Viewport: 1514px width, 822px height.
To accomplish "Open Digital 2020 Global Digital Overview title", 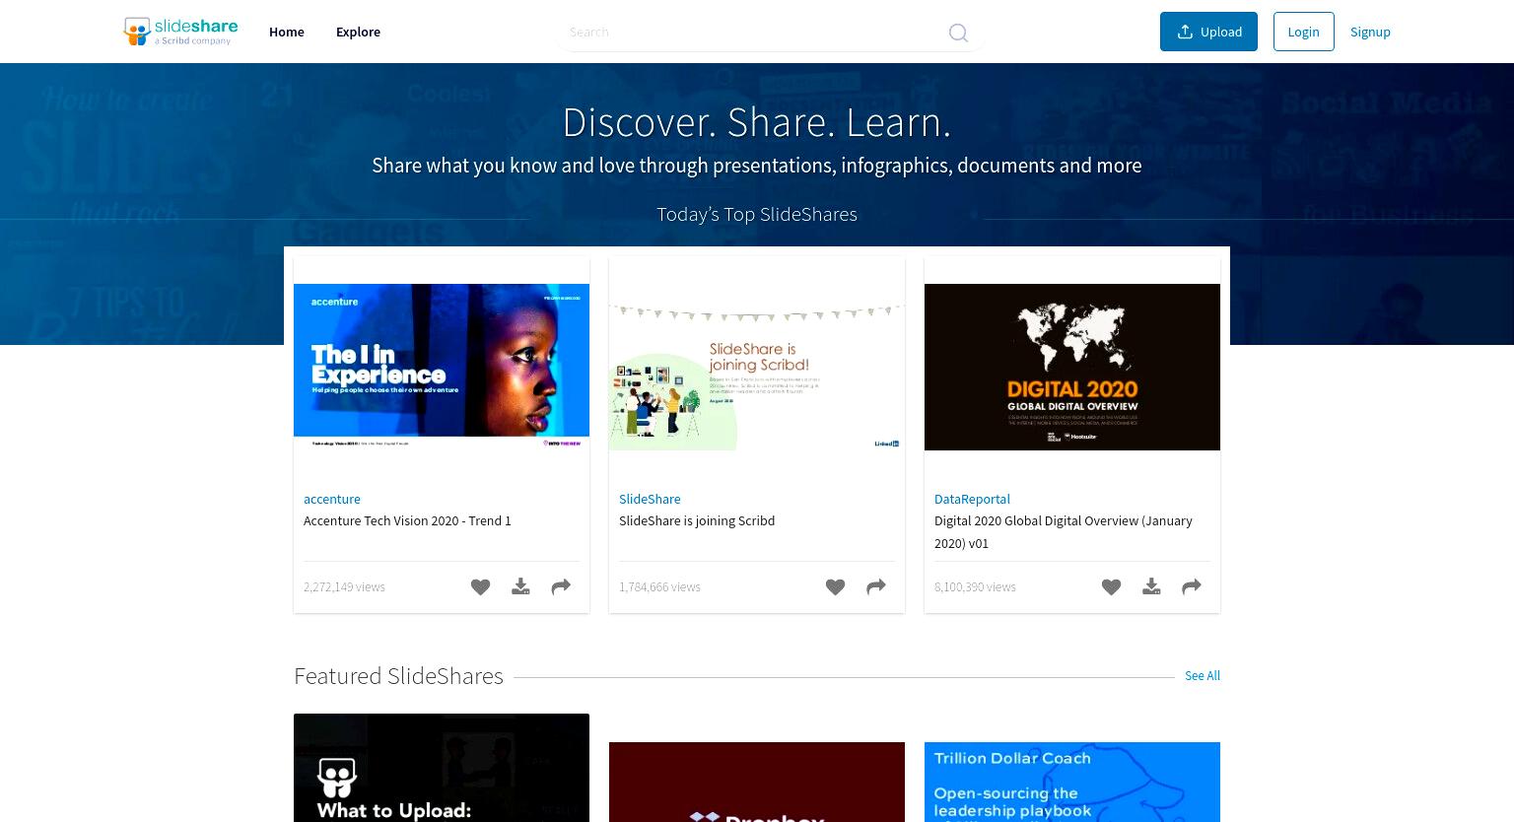I will coord(1064,531).
